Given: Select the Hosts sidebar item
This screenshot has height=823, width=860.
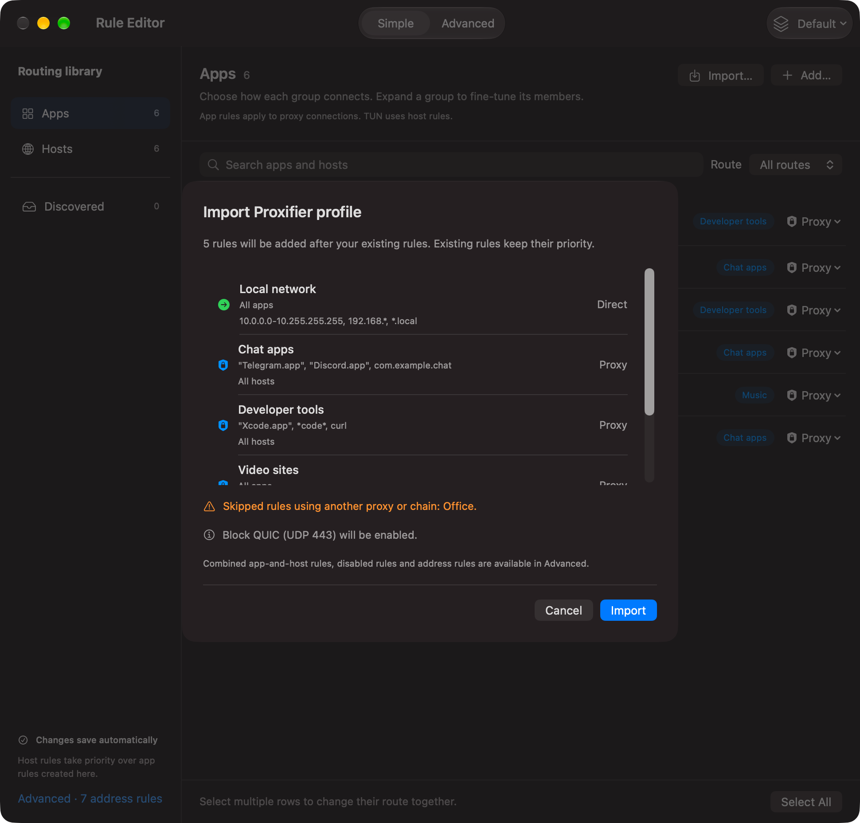Looking at the screenshot, I should coord(90,149).
